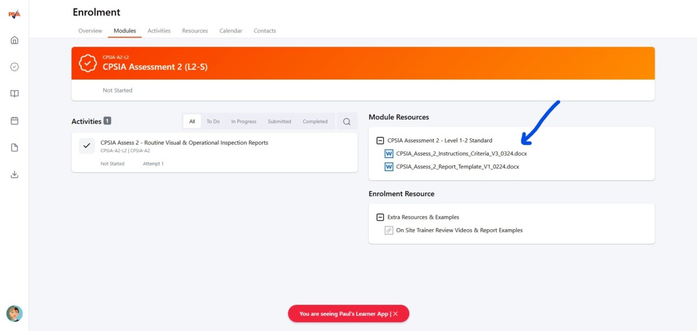697x331 pixels.
Task: Click the user avatar at the bottom left
Action: pos(15,314)
